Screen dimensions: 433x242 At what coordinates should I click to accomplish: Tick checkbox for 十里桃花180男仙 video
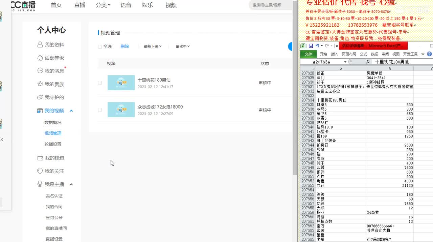tap(100, 83)
